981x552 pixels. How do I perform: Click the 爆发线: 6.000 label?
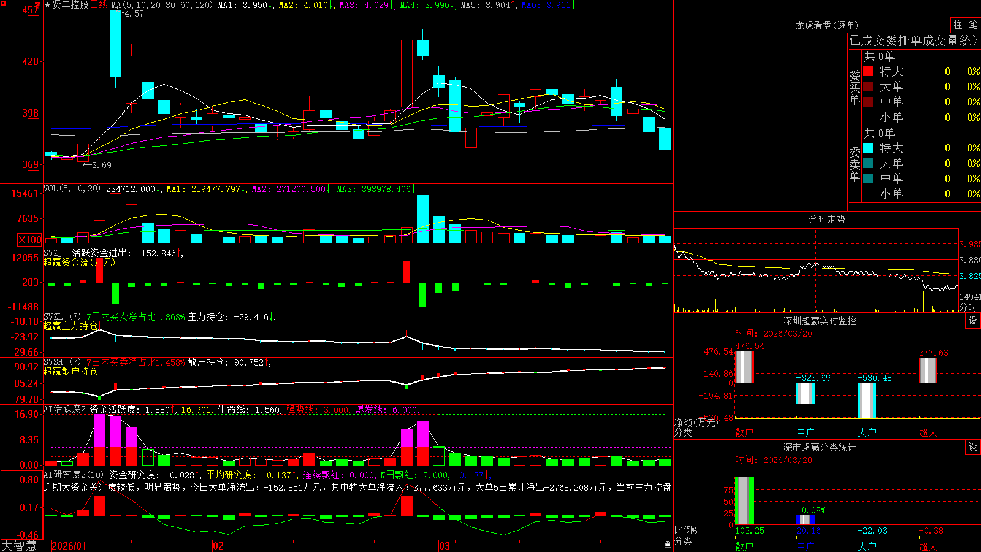(x=386, y=410)
